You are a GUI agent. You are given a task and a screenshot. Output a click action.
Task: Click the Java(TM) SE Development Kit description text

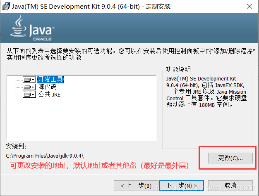click(206, 92)
